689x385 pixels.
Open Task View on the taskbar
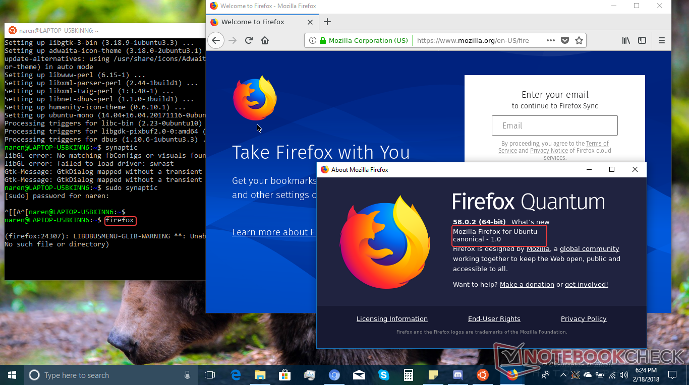[210, 375]
